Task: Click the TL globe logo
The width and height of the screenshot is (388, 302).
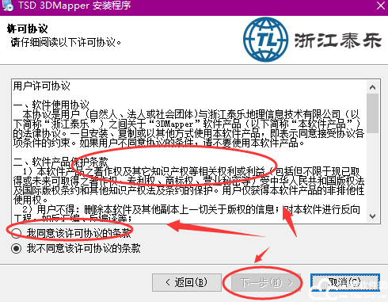Action: pyautogui.click(x=266, y=40)
